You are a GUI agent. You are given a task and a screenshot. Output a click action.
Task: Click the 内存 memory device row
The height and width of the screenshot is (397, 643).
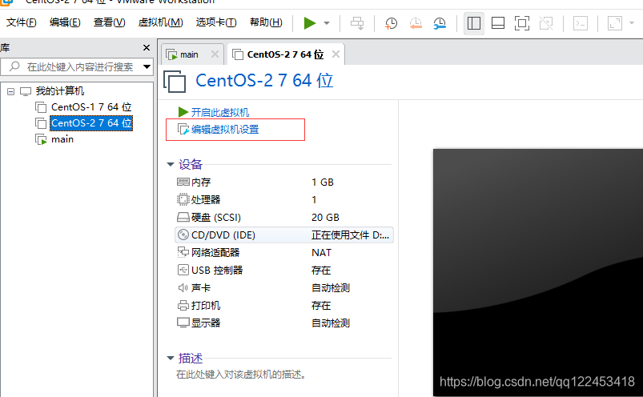click(x=283, y=182)
